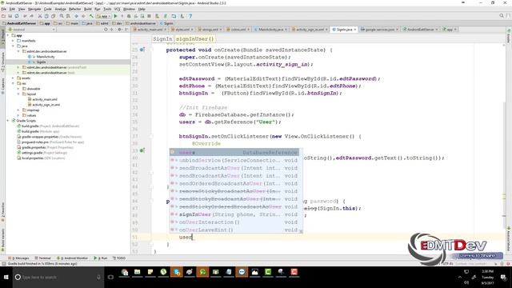The width and height of the screenshot is (512, 288).
Task: Switch to google-services.json editor tab
Action: tap(380, 30)
